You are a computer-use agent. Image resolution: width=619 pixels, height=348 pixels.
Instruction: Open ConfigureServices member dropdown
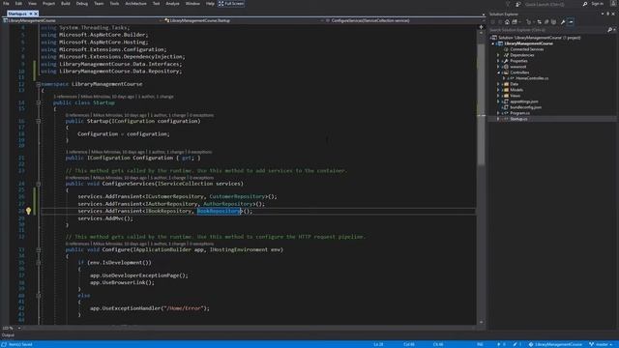tap(404, 20)
